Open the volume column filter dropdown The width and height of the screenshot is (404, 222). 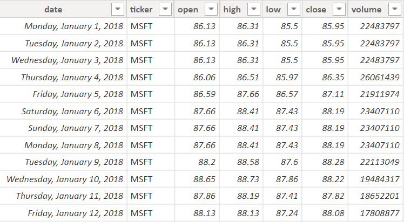coord(394,9)
